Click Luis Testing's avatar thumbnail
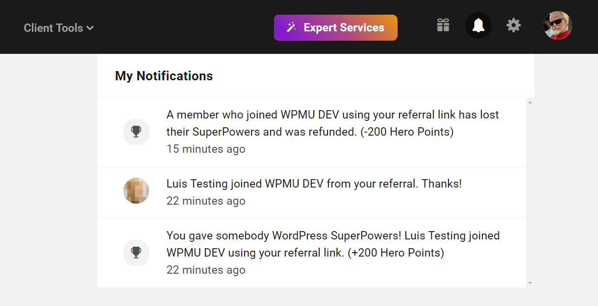Screen dimensions: 598x306 point(136,190)
